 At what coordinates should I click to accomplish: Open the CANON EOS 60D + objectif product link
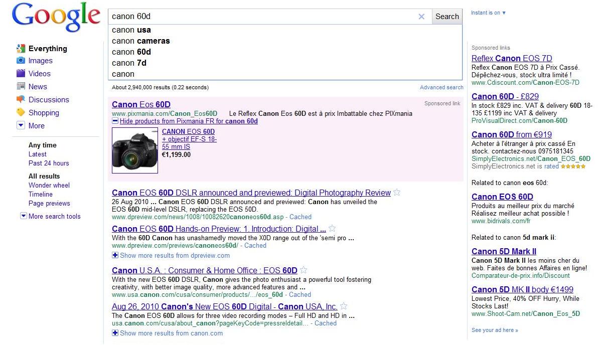point(189,139)
